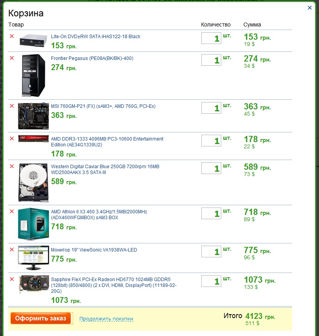Close the cart popup window
The height and width of the screenshot is (336, 319).
click(310, 7)
